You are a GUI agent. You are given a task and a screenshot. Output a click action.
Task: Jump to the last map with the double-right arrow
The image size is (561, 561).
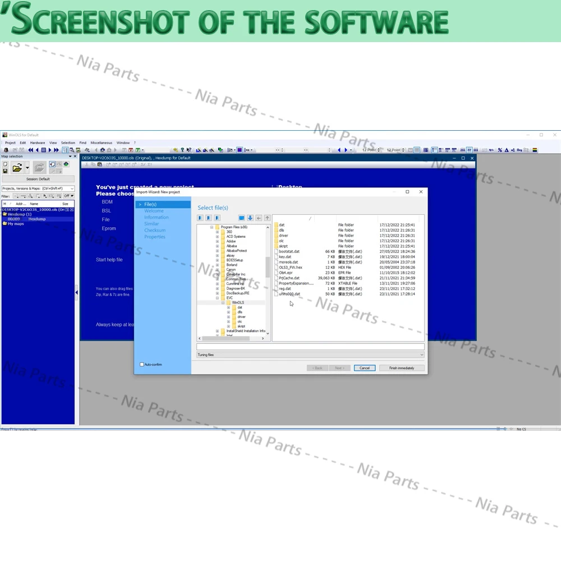tap(56, 150)
